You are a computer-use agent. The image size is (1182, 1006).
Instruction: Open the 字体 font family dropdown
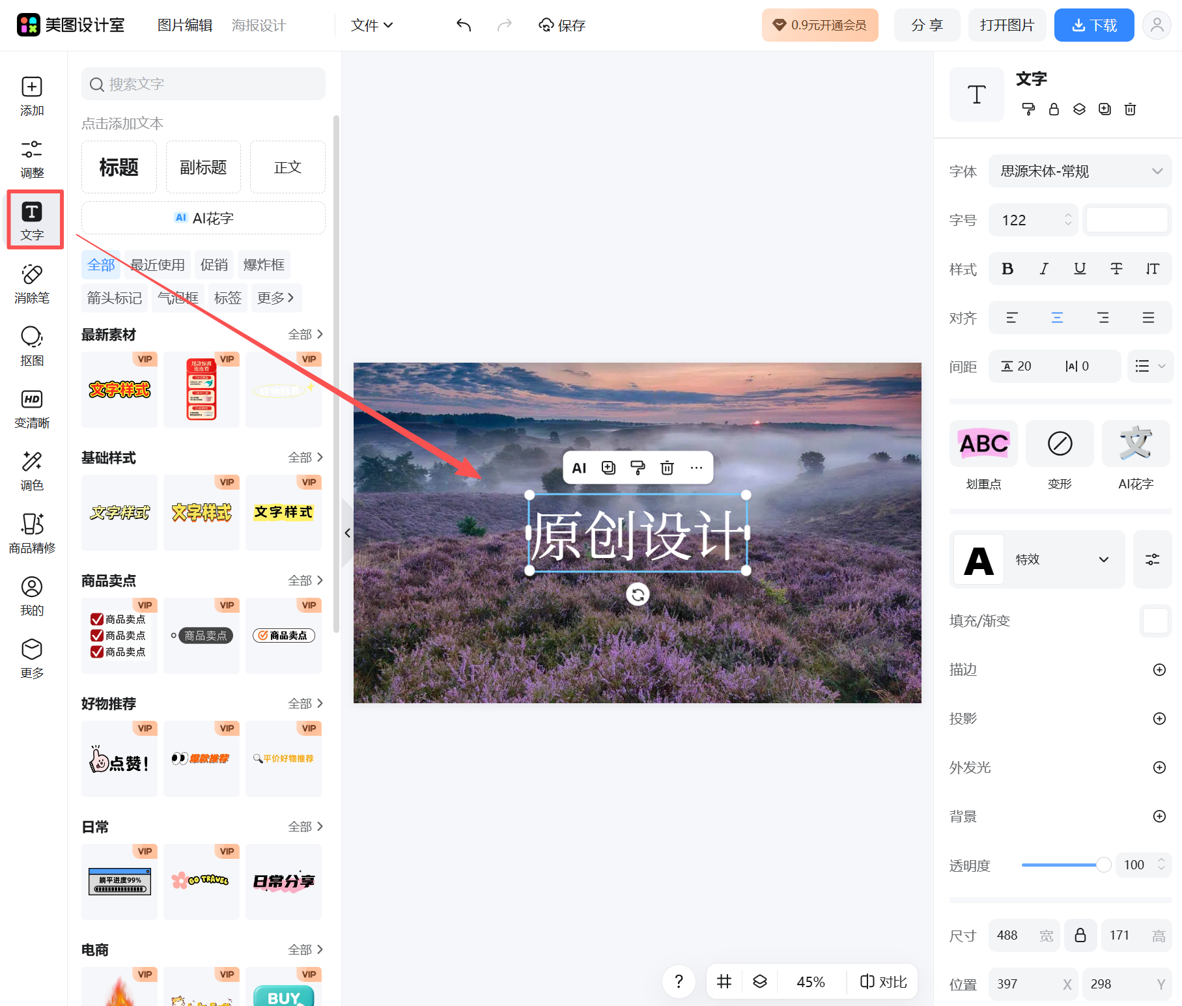(1080, 171)
